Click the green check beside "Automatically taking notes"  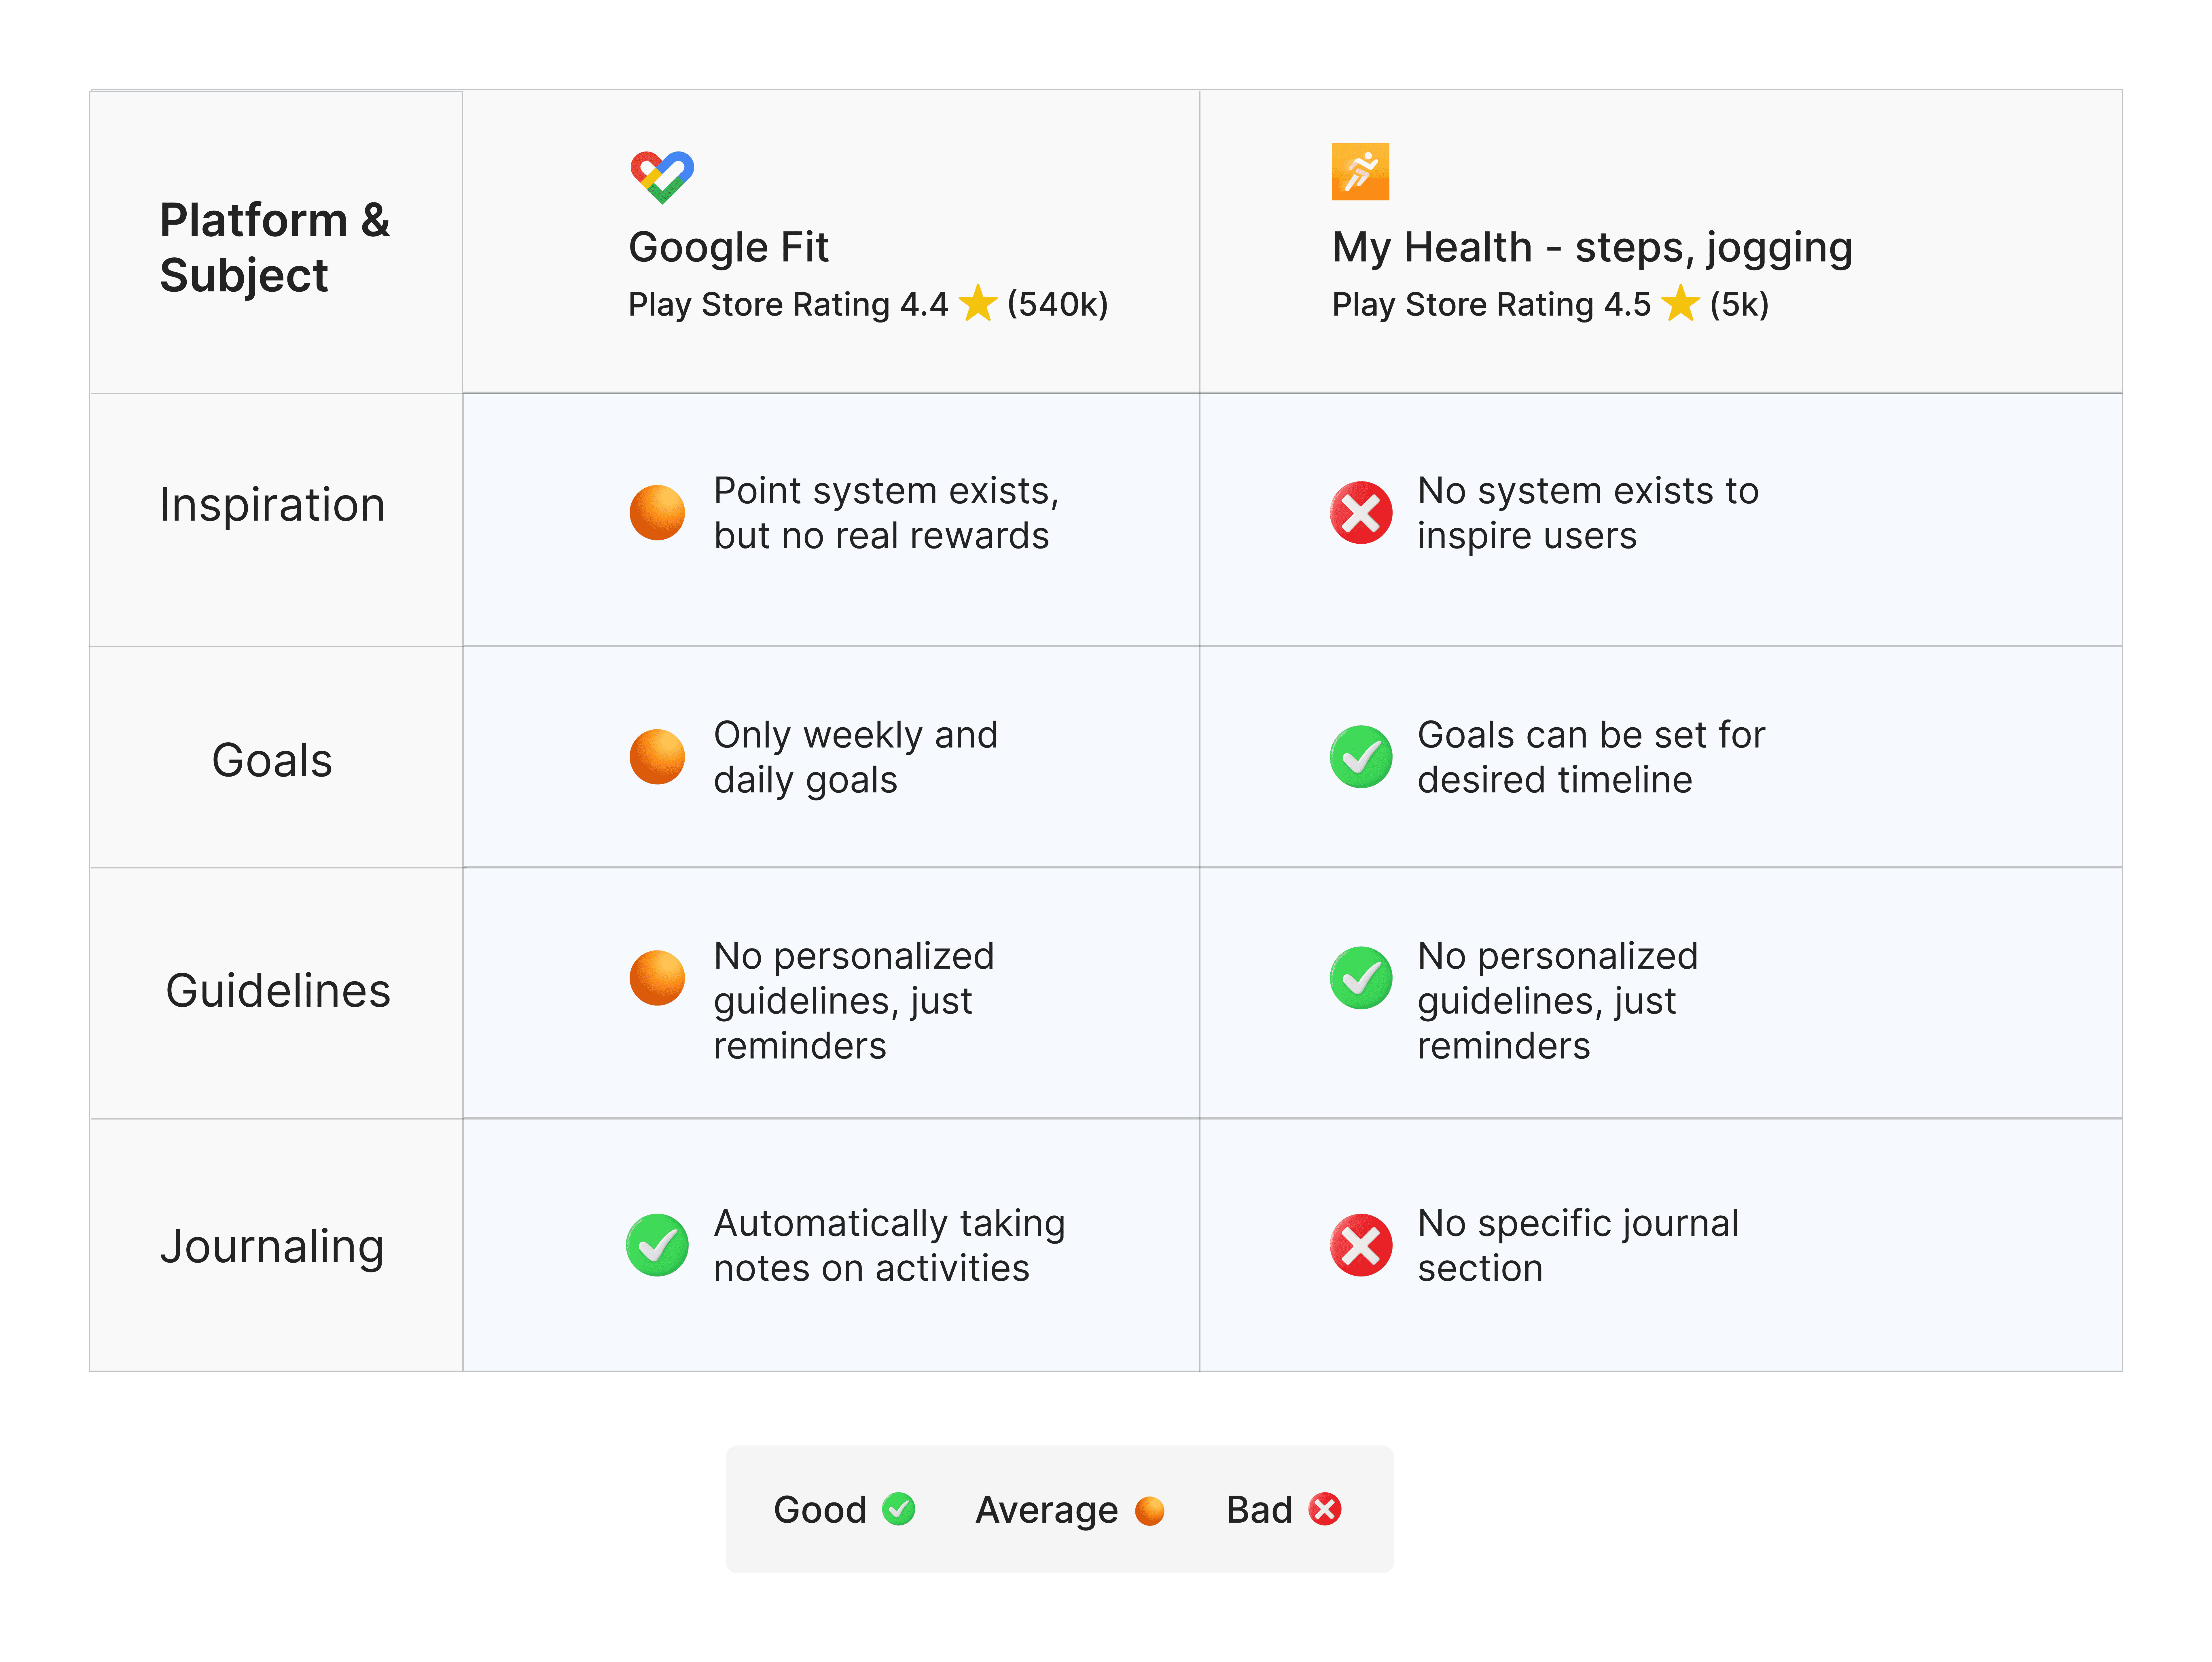click(x=657, y=1245)
